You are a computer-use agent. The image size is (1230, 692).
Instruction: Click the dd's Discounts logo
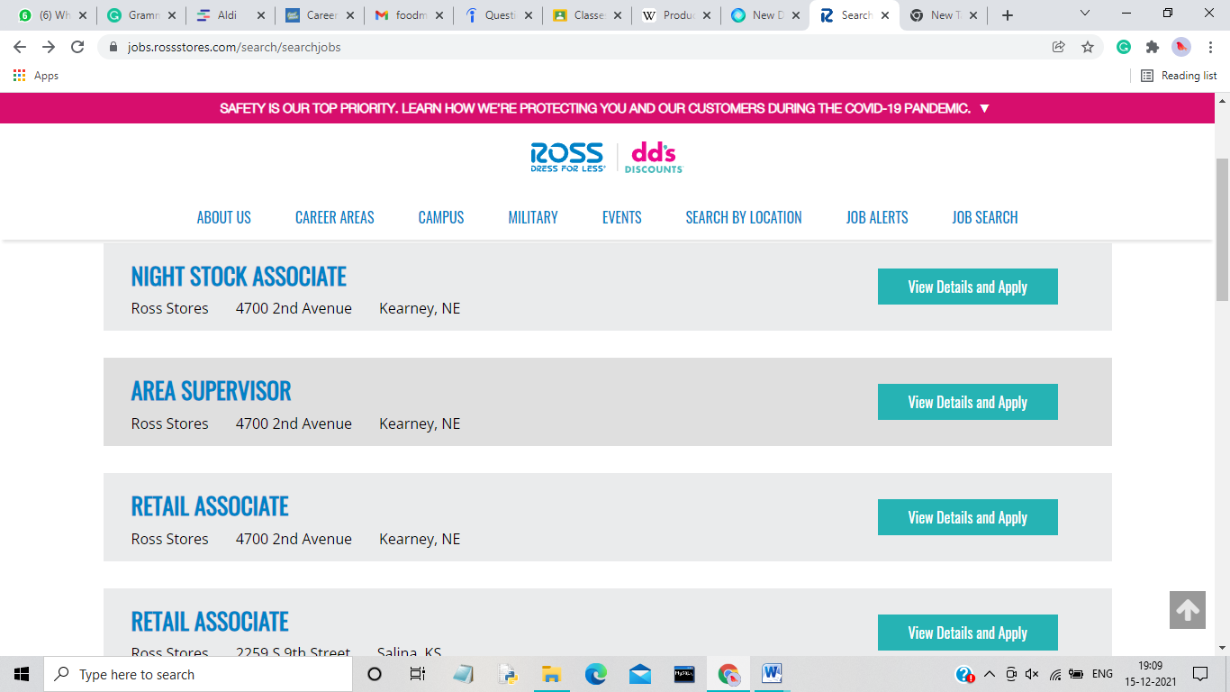click(654, 157)
